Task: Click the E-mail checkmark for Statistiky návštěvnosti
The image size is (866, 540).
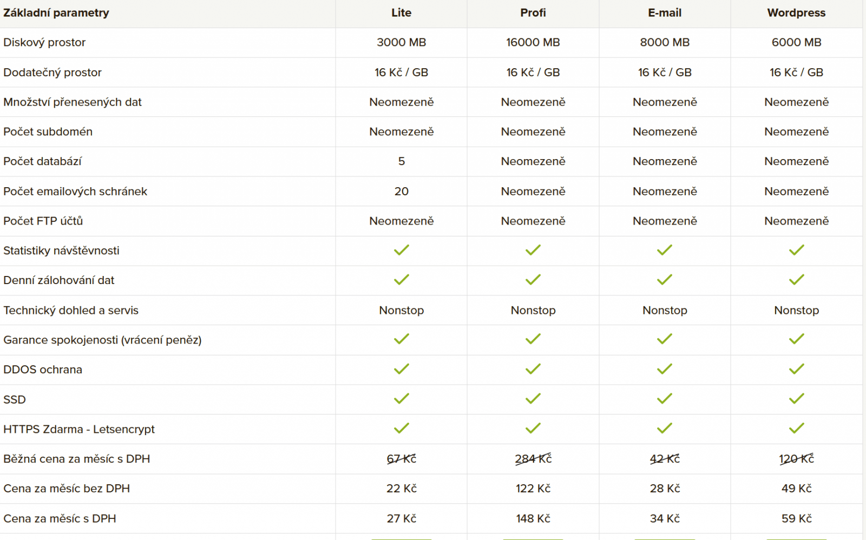Action: click(x=665, y=250)
